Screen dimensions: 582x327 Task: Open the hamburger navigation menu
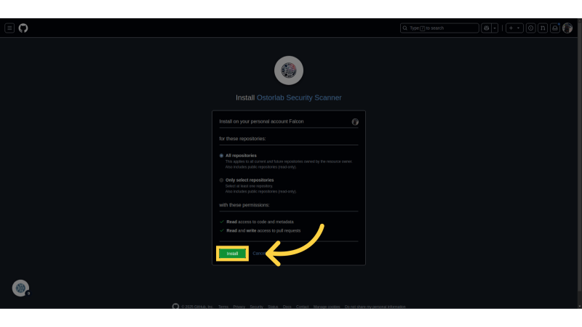click(x=9, y=28)
